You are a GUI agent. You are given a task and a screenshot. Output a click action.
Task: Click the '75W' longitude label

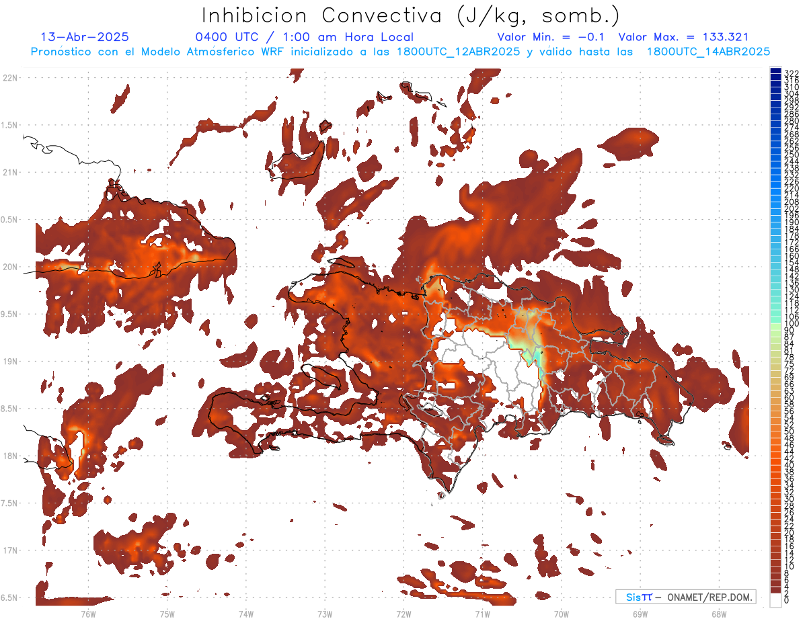(167, 614)
